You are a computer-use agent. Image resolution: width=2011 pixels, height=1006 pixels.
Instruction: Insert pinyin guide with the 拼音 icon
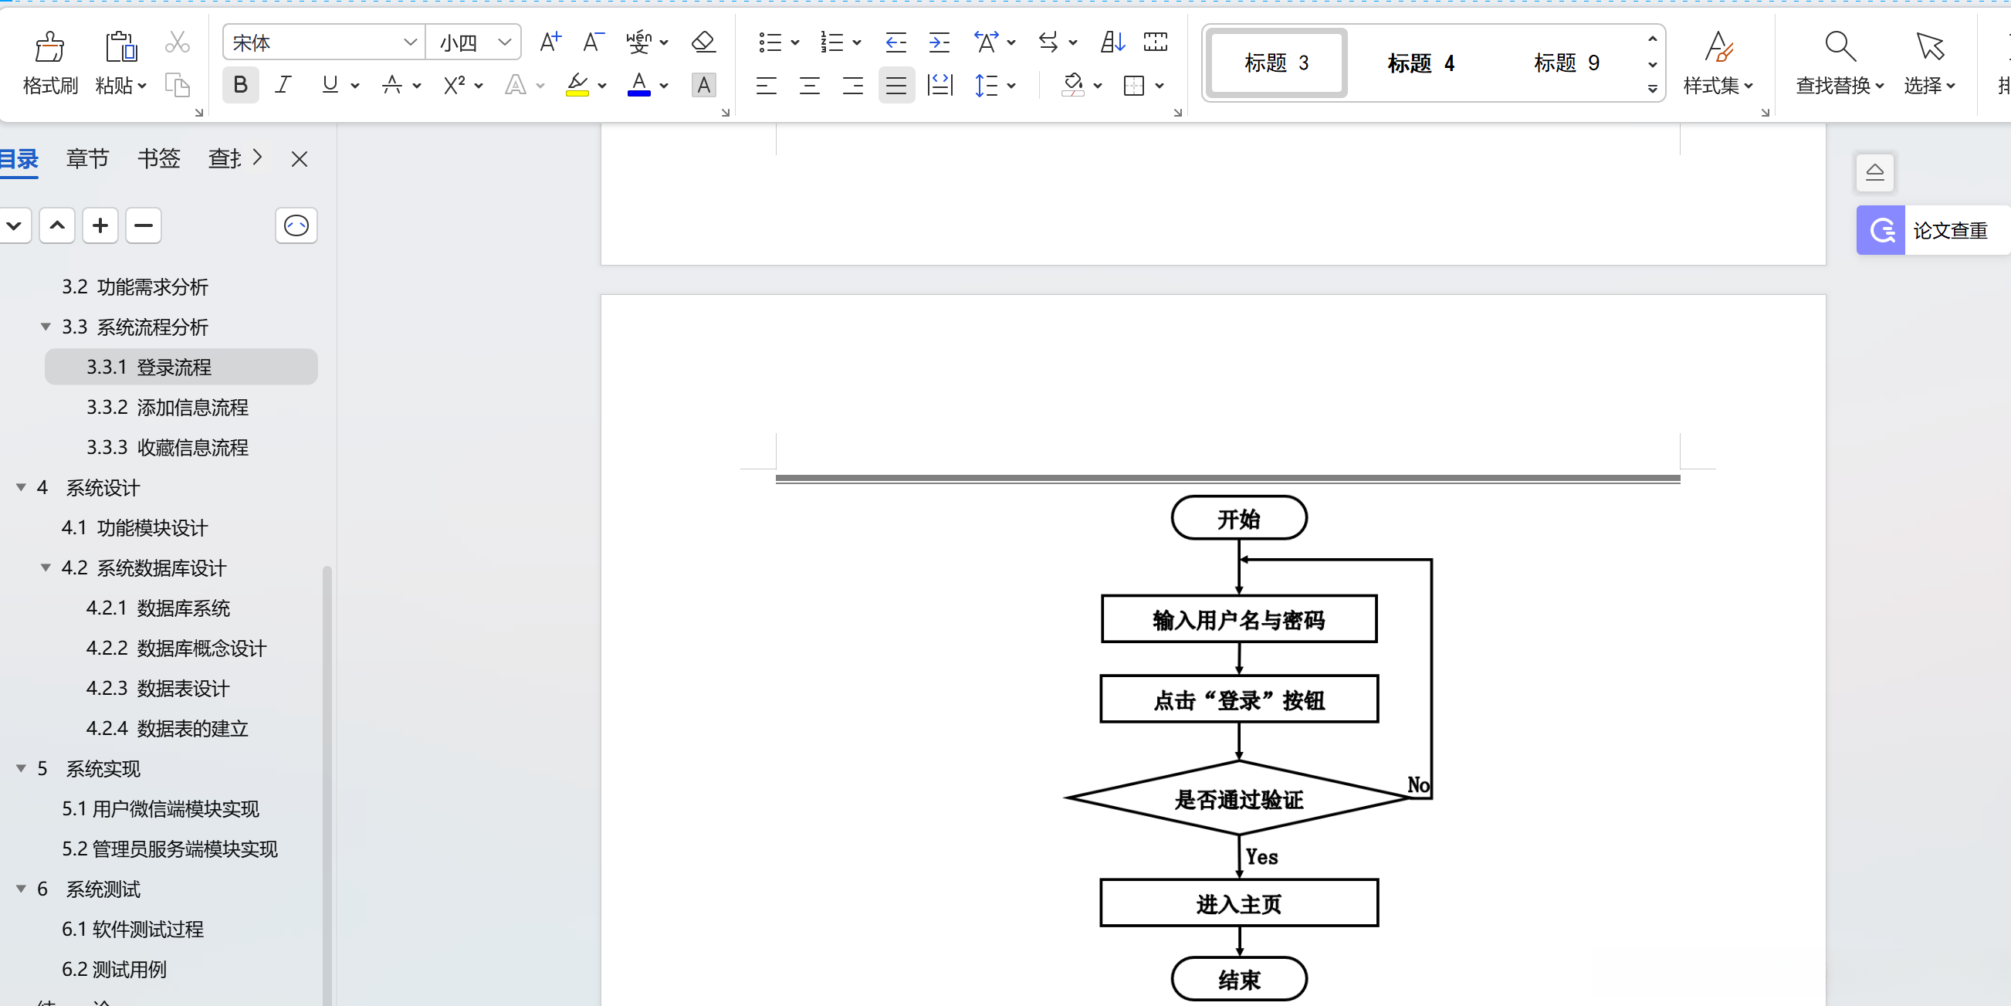coord(640,42)
